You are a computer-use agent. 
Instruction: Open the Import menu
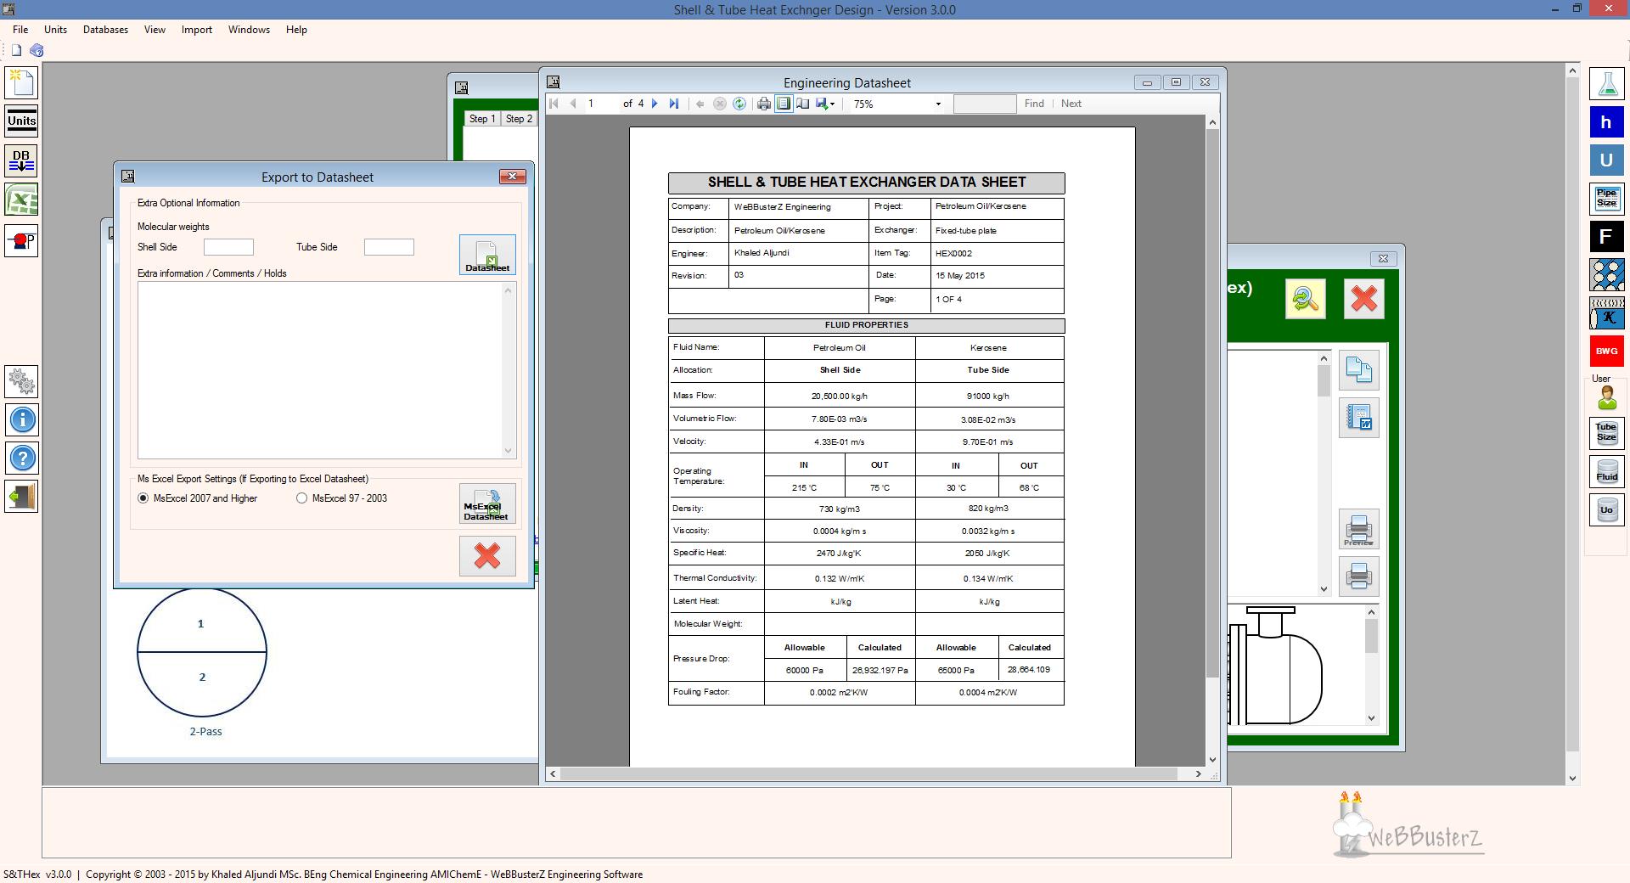click(196, 30)
